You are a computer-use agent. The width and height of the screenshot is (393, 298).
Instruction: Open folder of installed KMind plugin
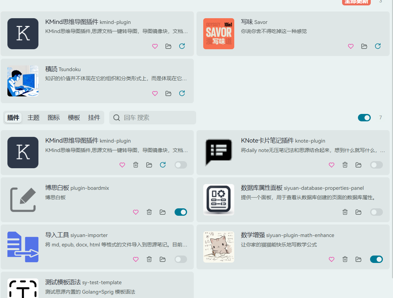pos(149,165)
